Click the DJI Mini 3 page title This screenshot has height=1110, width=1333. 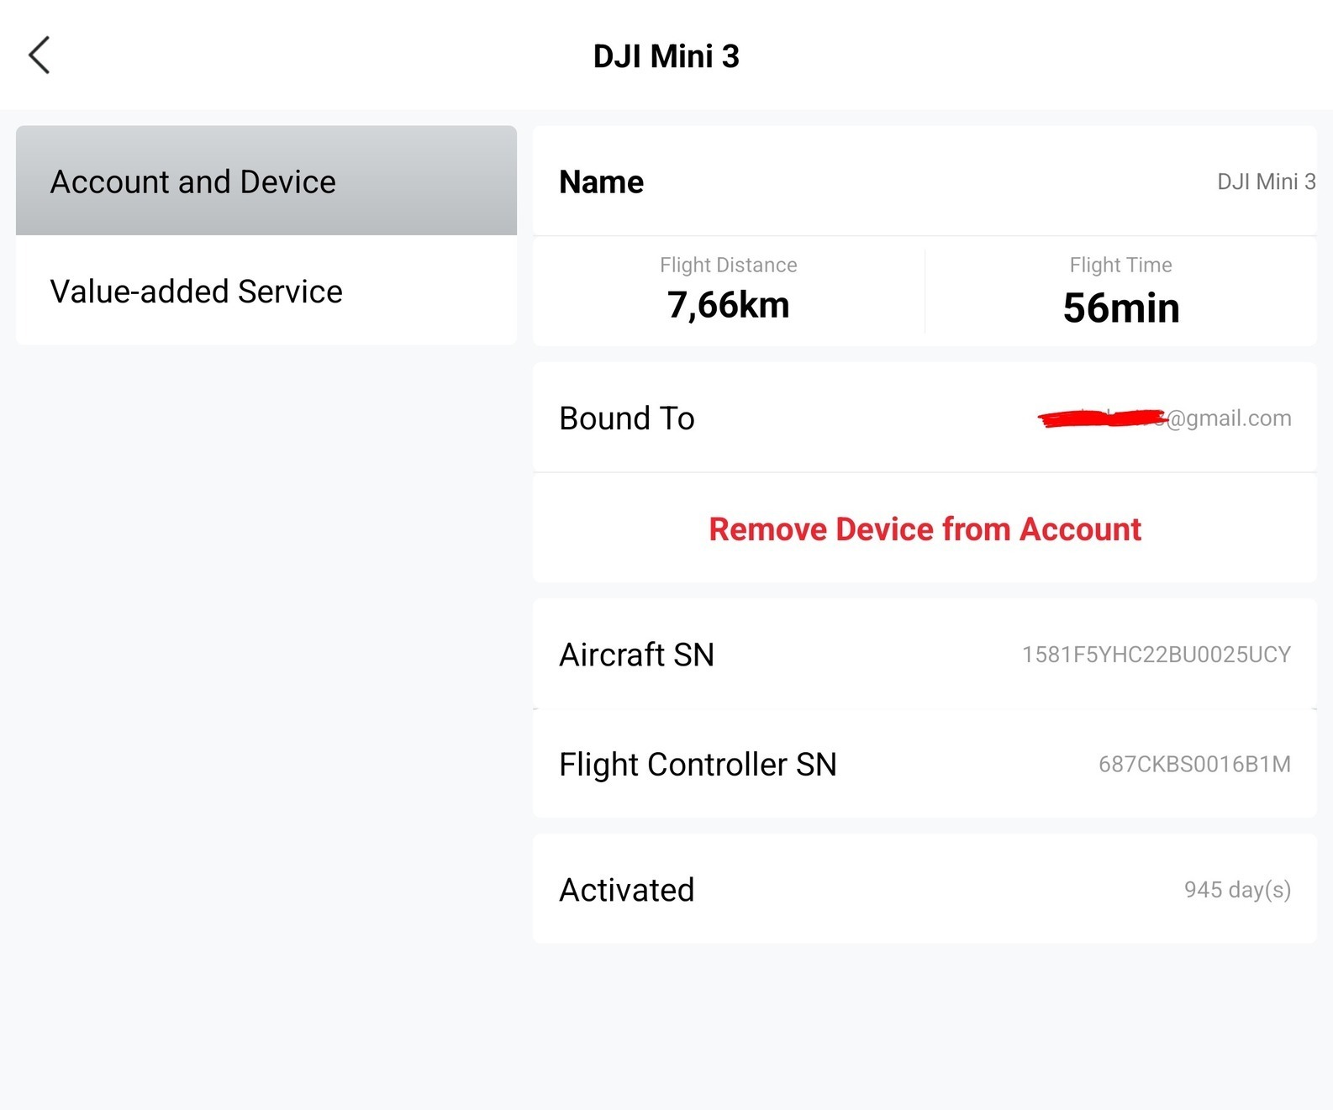666,56
